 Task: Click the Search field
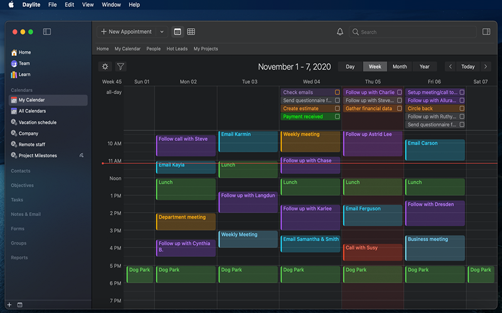[x=413, y=32]
